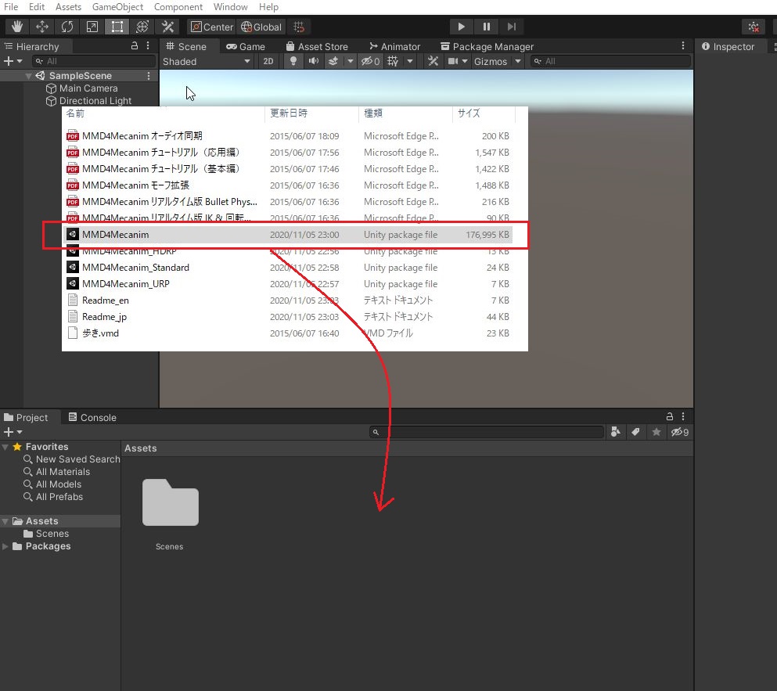Expand the Packages folder
Image resolution: width=777 pixels, height=691 pixels.
pos(5,546)
